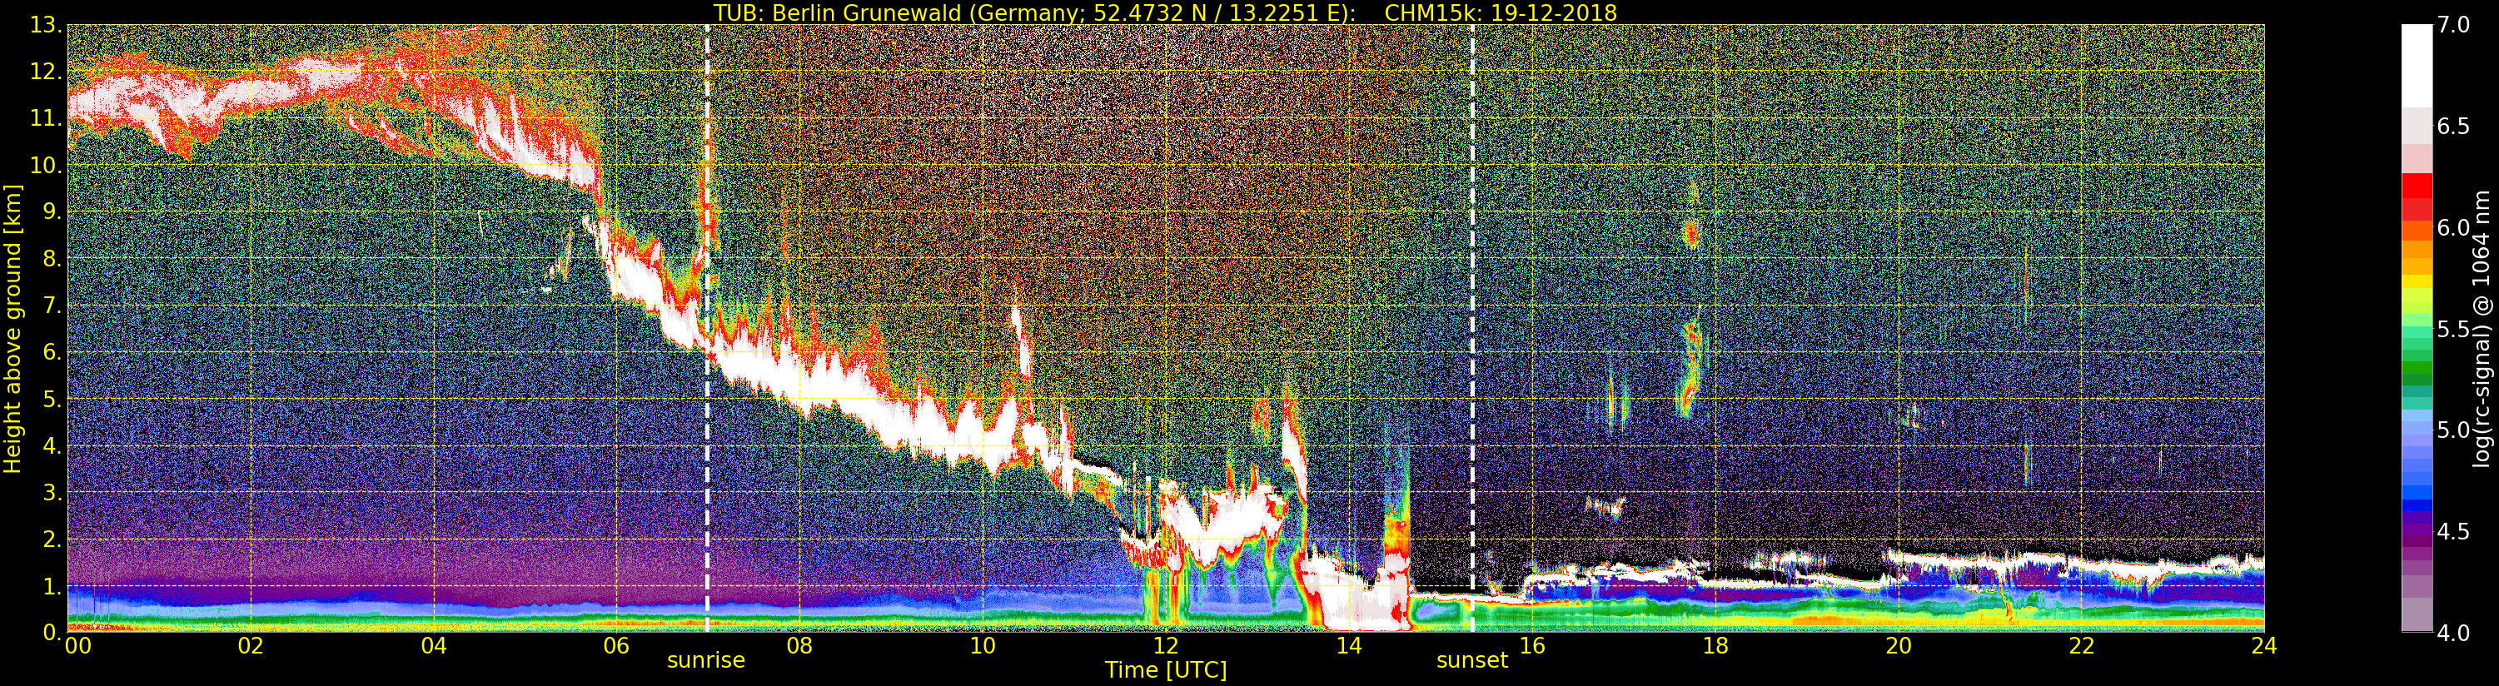Click the white dashed sunrise marker line

click(707, 328)
